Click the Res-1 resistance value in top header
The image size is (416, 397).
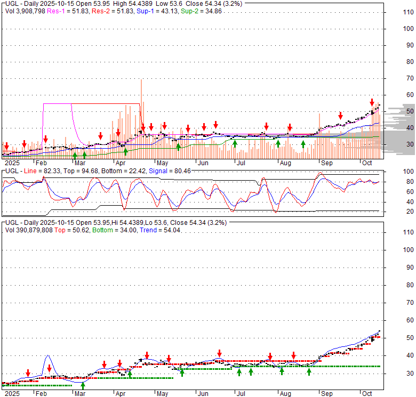55,10
